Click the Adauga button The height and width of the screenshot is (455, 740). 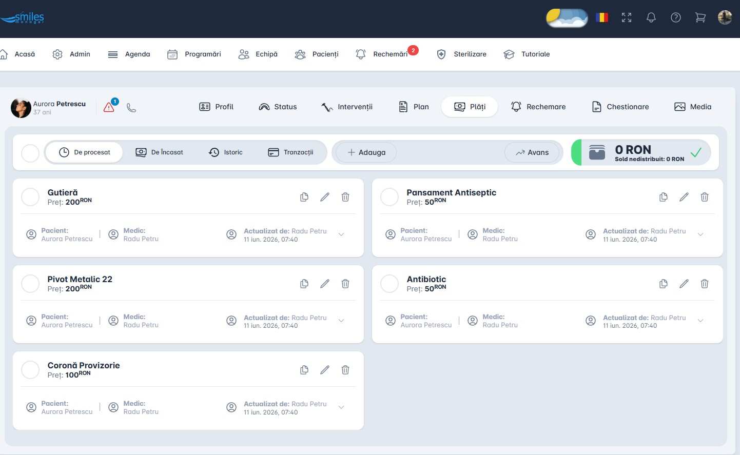coord(366,152)
